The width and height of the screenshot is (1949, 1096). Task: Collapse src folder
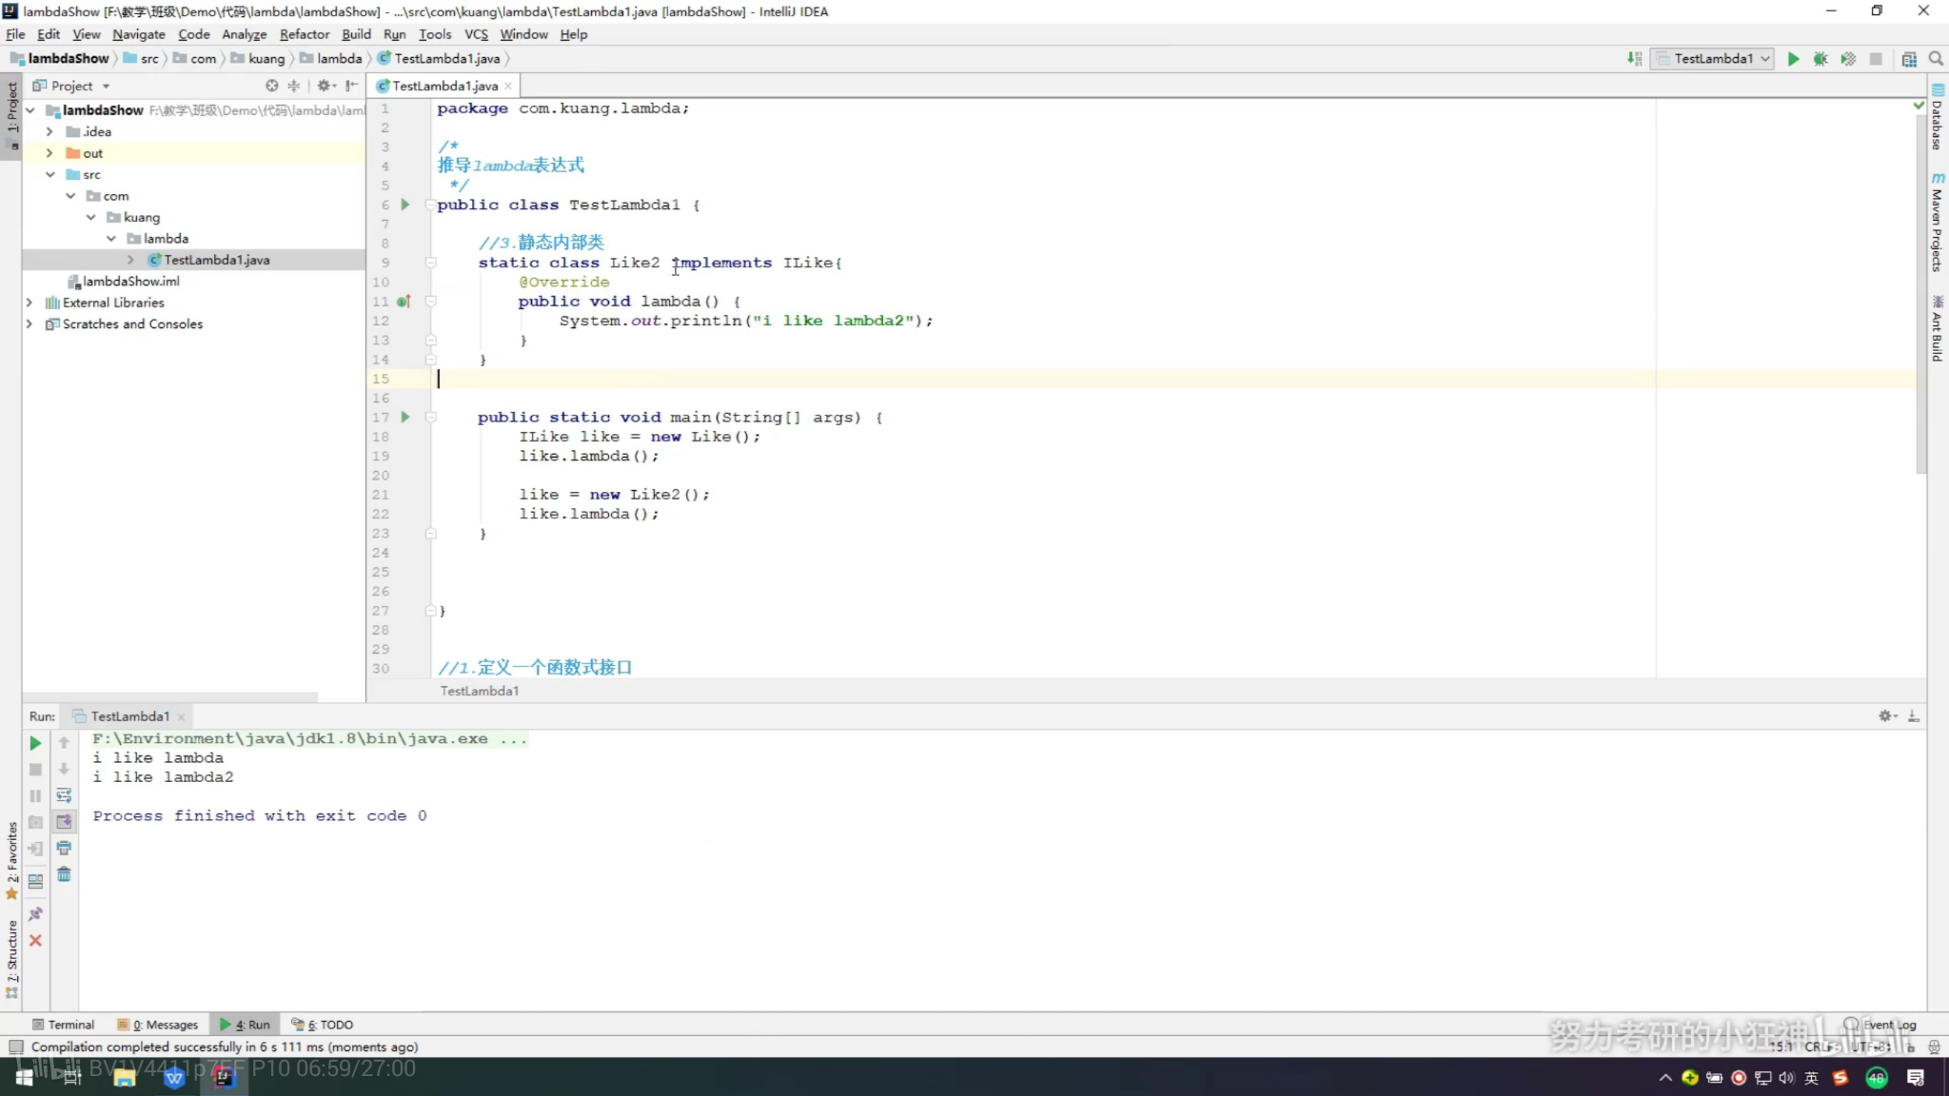coord(49,175)
